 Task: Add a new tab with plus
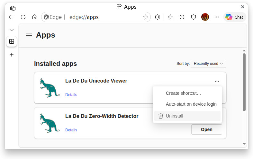click(x=12, y=55)
